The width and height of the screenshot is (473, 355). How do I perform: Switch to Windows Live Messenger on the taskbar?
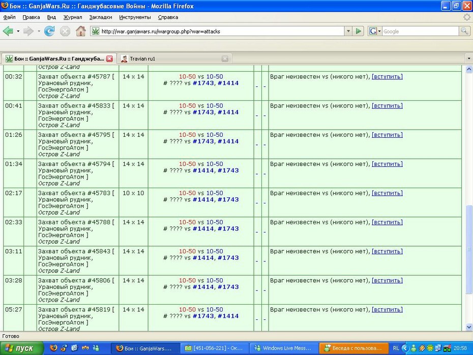[284, 348]
